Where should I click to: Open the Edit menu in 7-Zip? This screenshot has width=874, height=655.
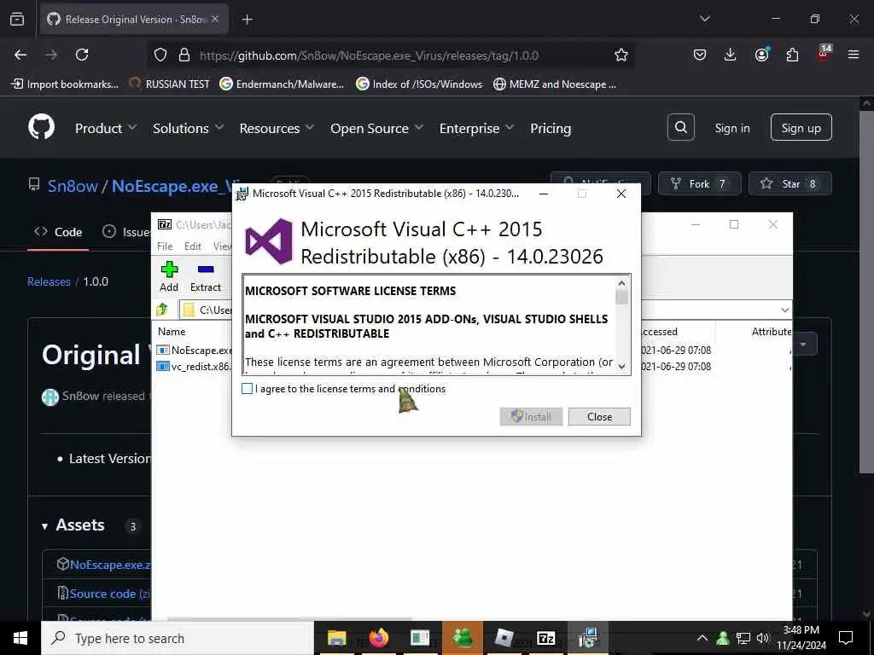click(192, 246)
